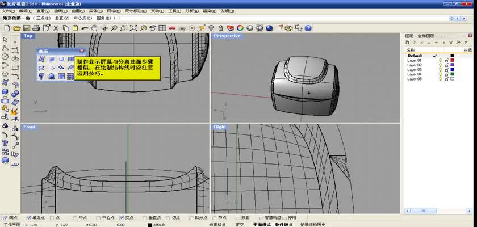This screenshot has width=477, height=227.
Task: Toggle 正交 mode in status bar
Action: click(239, 225)
